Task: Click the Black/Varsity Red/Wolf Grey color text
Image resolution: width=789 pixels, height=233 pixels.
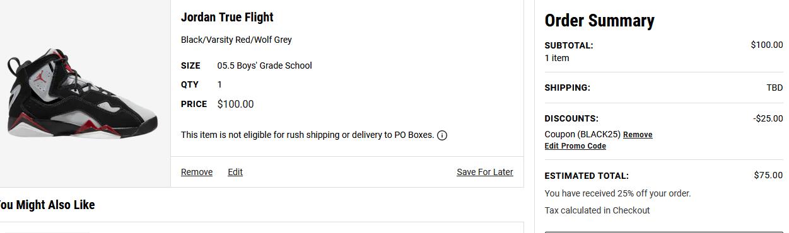Action: [x=237, y=40]
